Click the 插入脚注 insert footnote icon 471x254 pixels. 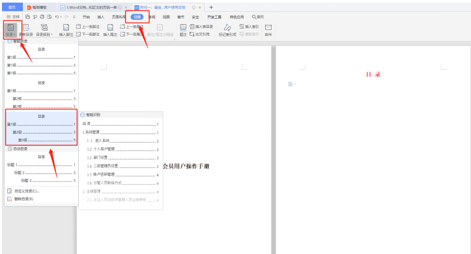[66, 31]
